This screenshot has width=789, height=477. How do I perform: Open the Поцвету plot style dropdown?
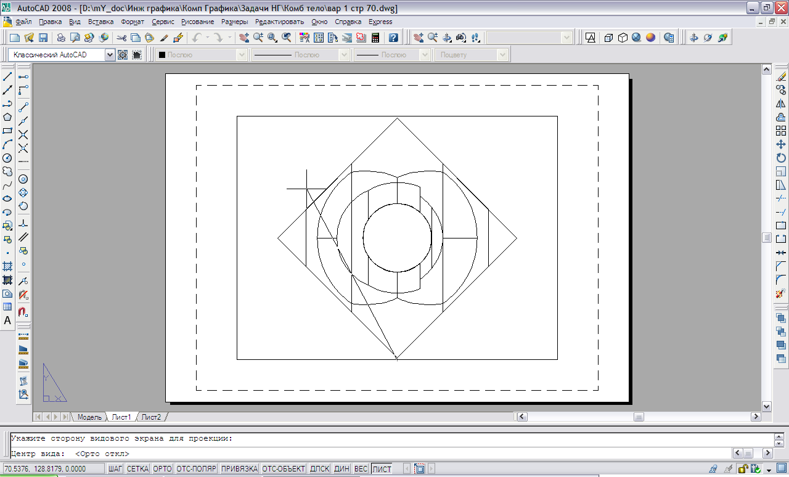[x=502, y=55]
